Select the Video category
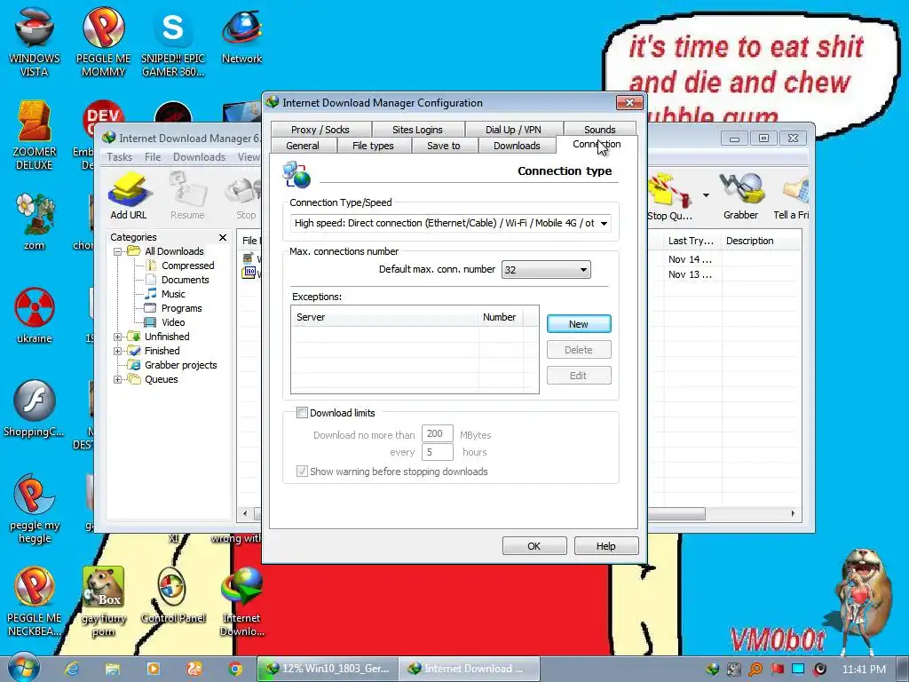The image size is (909, 682). [x=173, y=322]
